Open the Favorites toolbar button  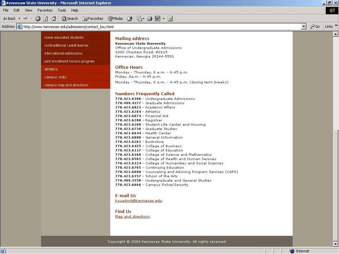pos(93,19)
